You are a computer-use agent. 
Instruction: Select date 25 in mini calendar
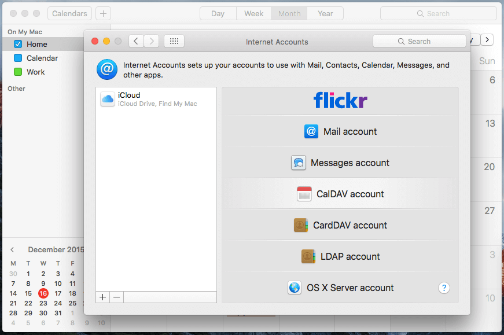coord(72,303)
